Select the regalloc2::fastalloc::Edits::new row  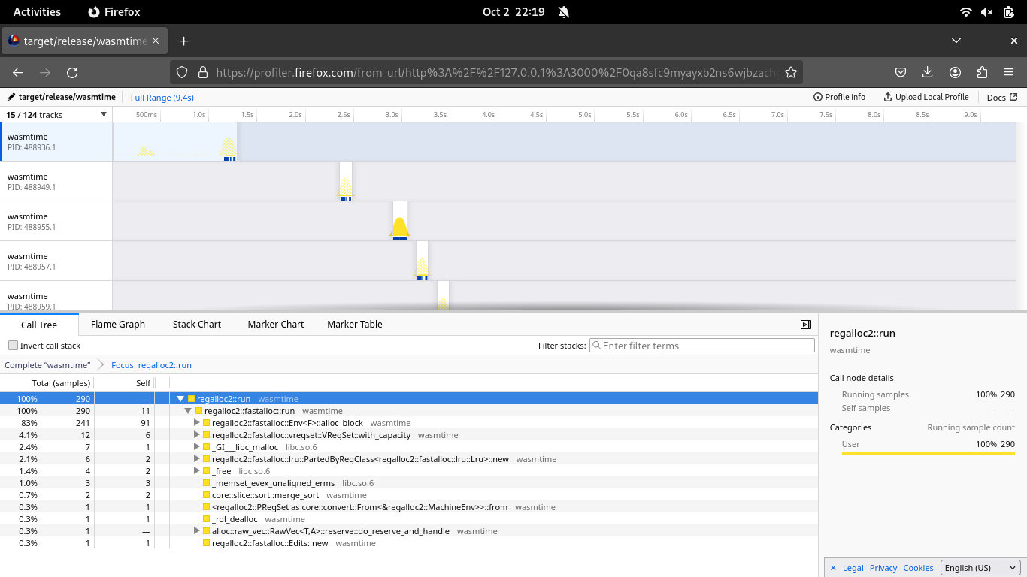[409, 543]
